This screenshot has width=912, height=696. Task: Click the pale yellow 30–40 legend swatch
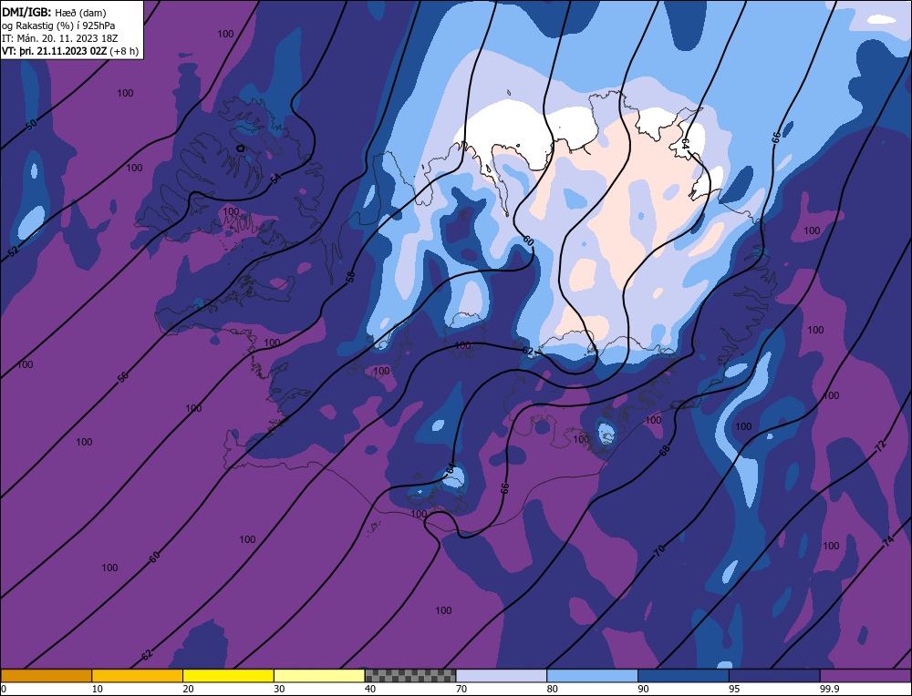[319, 675]
